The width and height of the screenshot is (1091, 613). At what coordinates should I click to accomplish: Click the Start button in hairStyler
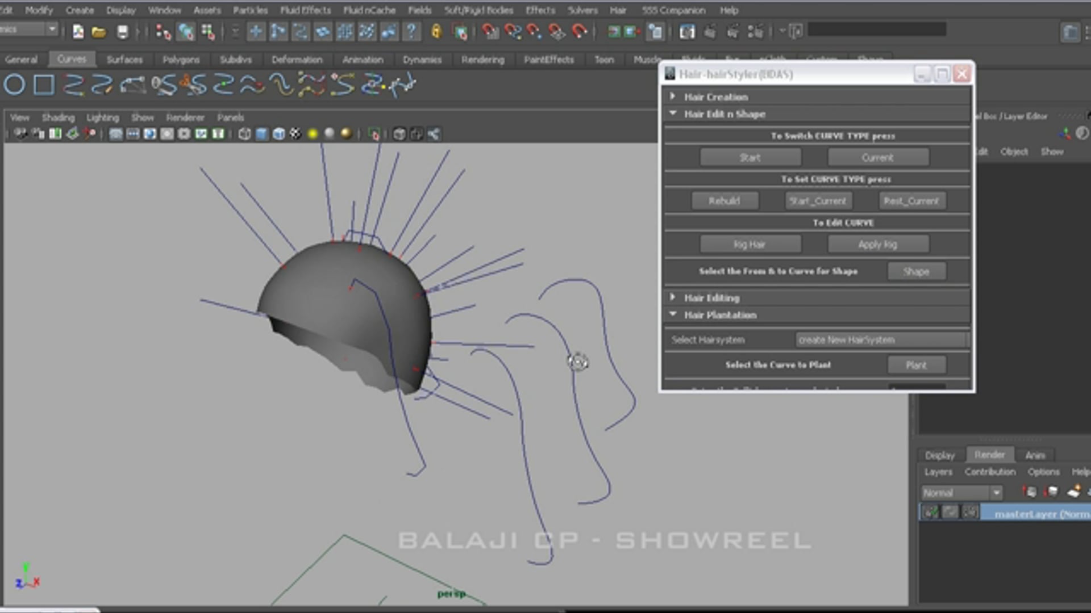tap(750, 158)
